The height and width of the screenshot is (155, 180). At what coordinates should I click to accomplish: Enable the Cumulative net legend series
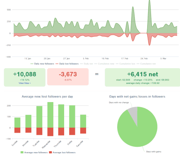tap(146, 64)
